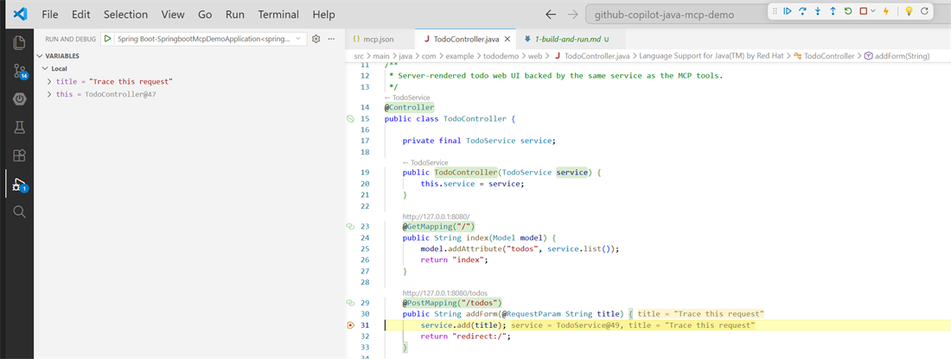Click the web breadcrumb segment
The height and width of the screenshot is (359, 951).
(x=534, y=56)
